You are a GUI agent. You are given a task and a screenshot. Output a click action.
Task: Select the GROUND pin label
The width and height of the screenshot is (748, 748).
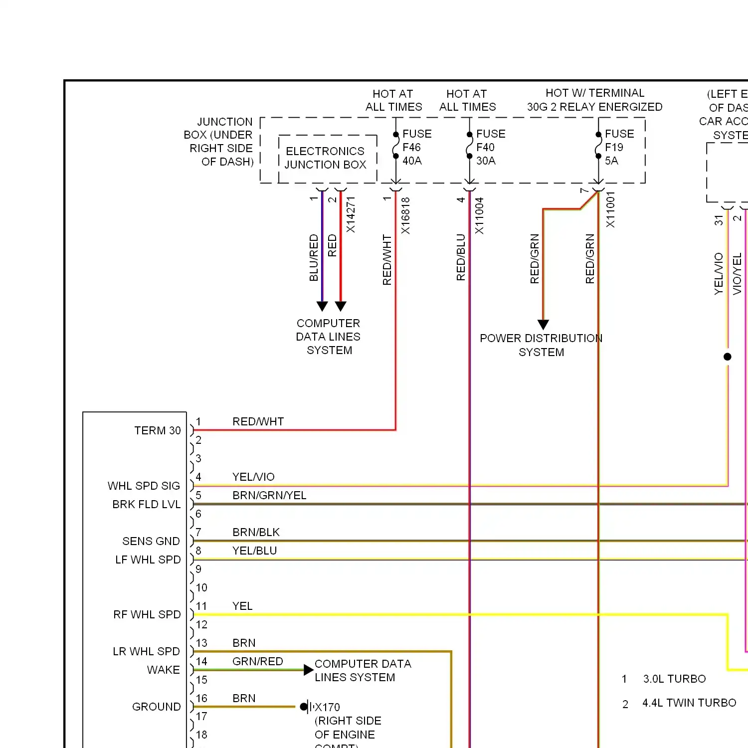[x=157, y=707]
